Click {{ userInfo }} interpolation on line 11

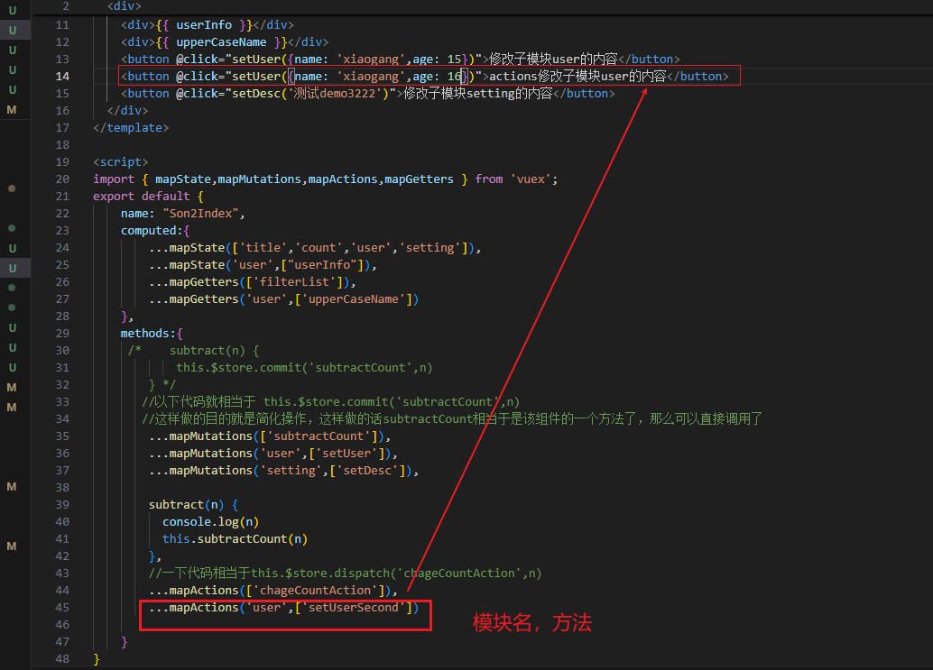[204, 25]
